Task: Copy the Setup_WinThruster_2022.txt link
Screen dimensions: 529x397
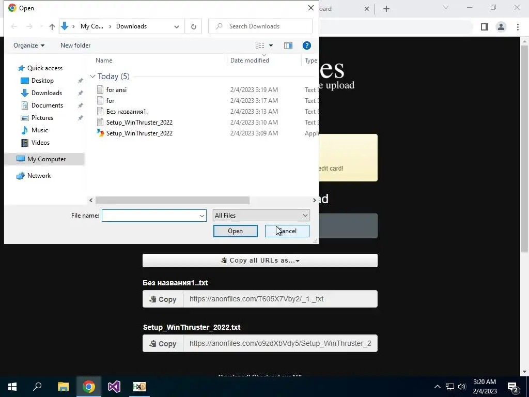Action: click(x=163, y=344)
